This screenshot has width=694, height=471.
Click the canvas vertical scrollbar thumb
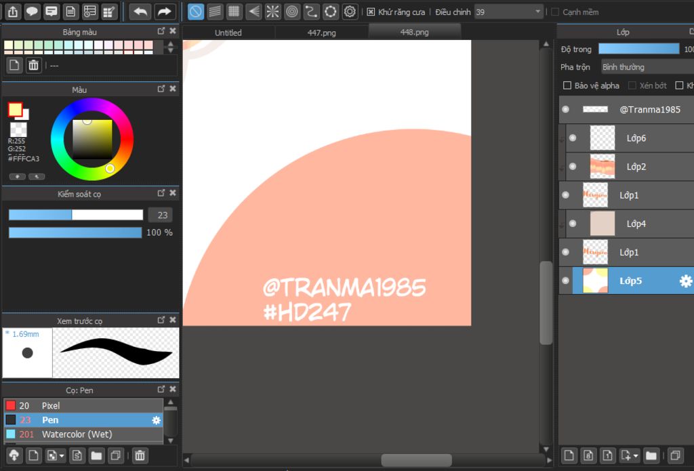(546, 302)
